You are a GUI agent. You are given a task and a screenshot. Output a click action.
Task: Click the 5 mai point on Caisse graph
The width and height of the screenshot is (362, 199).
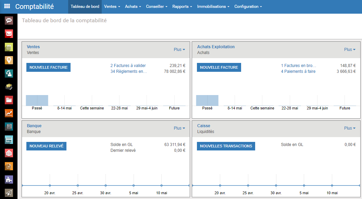pyautogui.click(x=304, y=185)
